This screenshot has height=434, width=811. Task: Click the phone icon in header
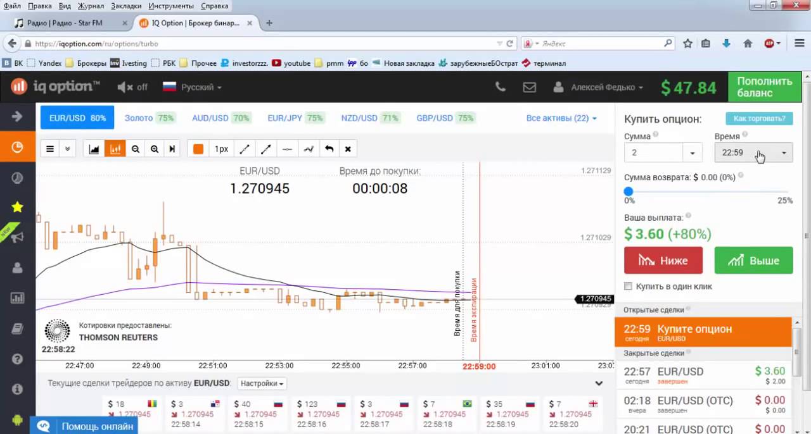[501, 87]
